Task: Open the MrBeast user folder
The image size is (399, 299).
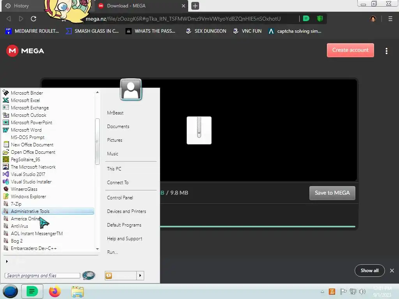Action: click(x=115, y=113)
